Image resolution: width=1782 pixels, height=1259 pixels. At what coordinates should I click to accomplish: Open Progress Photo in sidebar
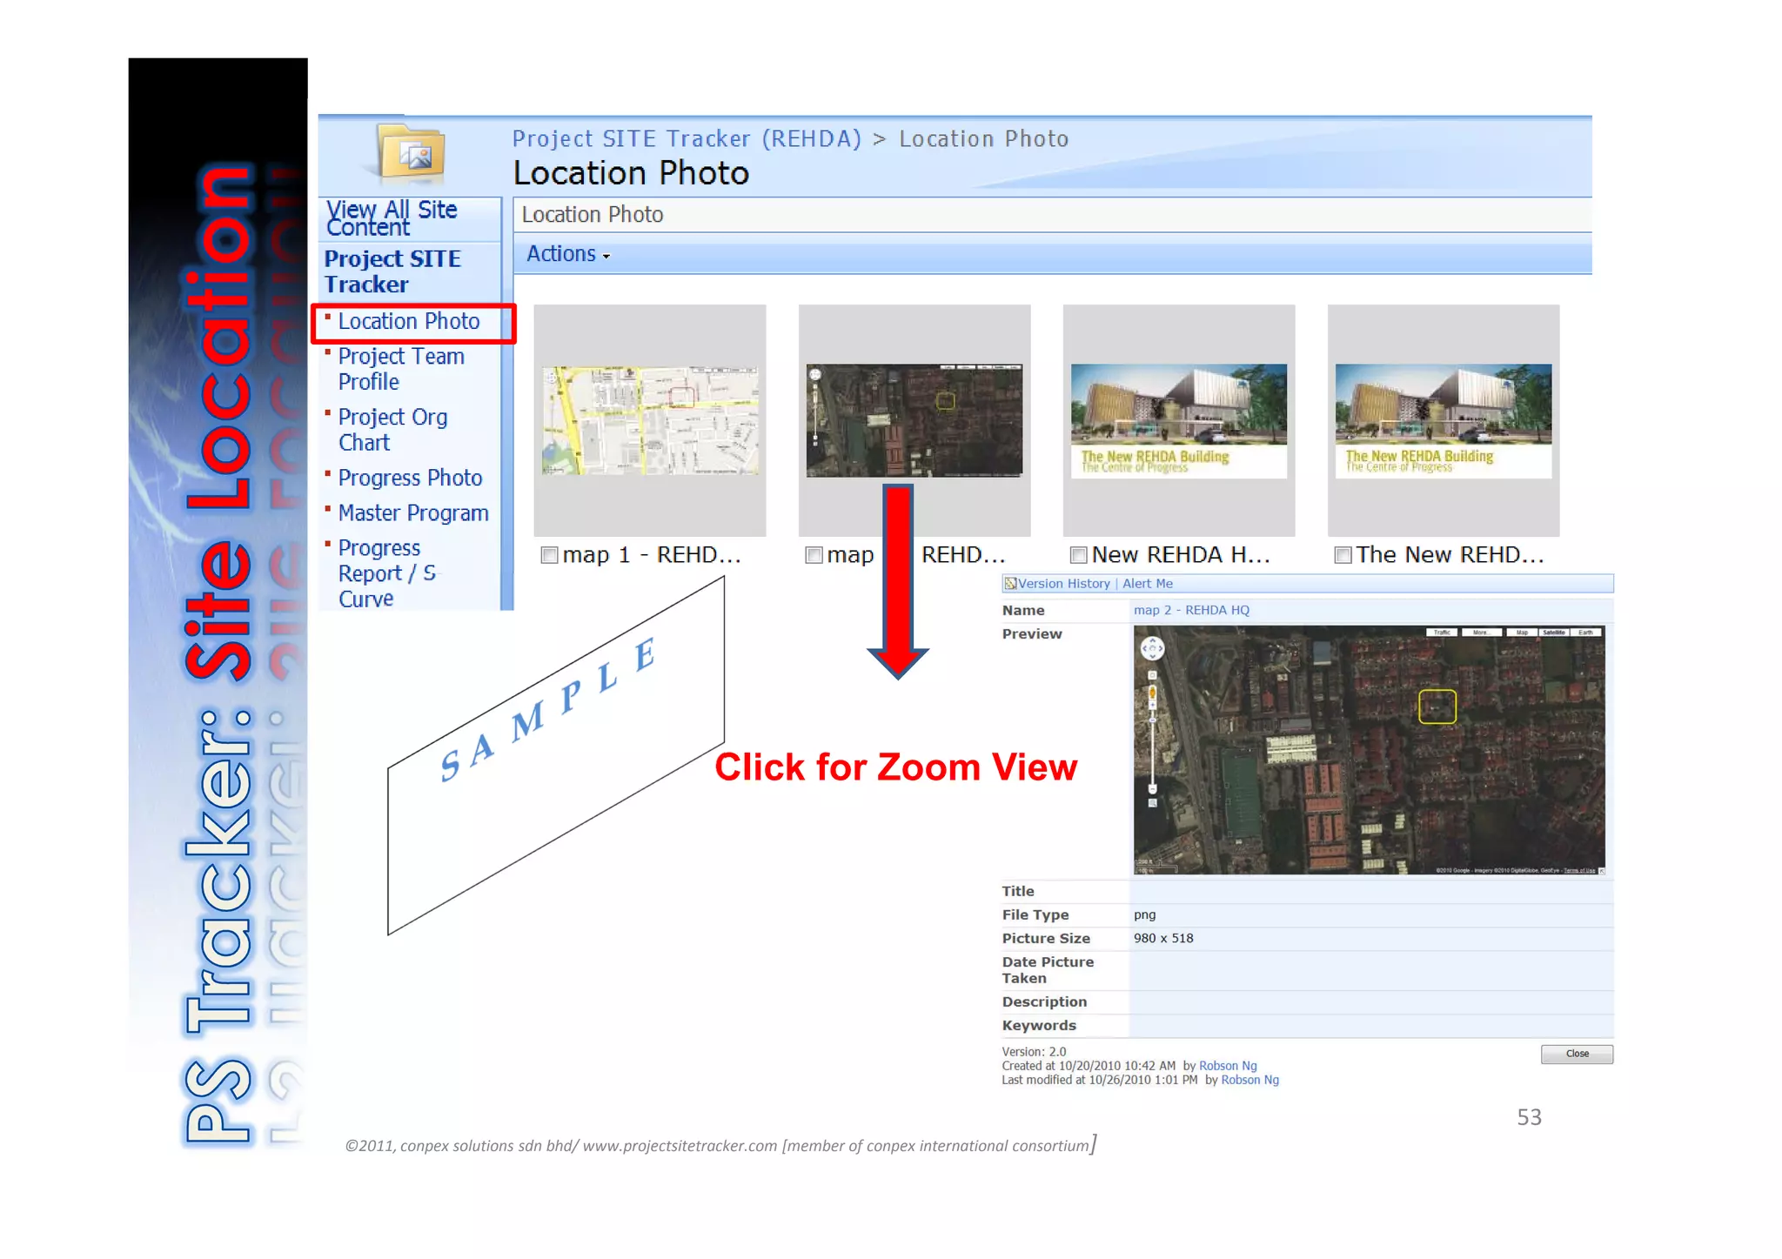click(x=410, y=478)
